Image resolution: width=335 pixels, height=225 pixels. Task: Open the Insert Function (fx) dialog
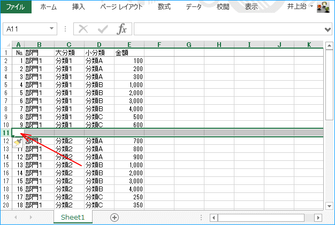click(122, 29)
